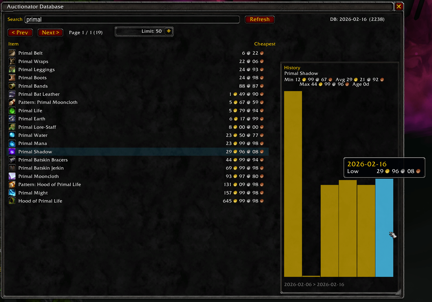Click the Page 1 / 1 (19) indicator
Viewport: 432px width, 302px height.
86,32
